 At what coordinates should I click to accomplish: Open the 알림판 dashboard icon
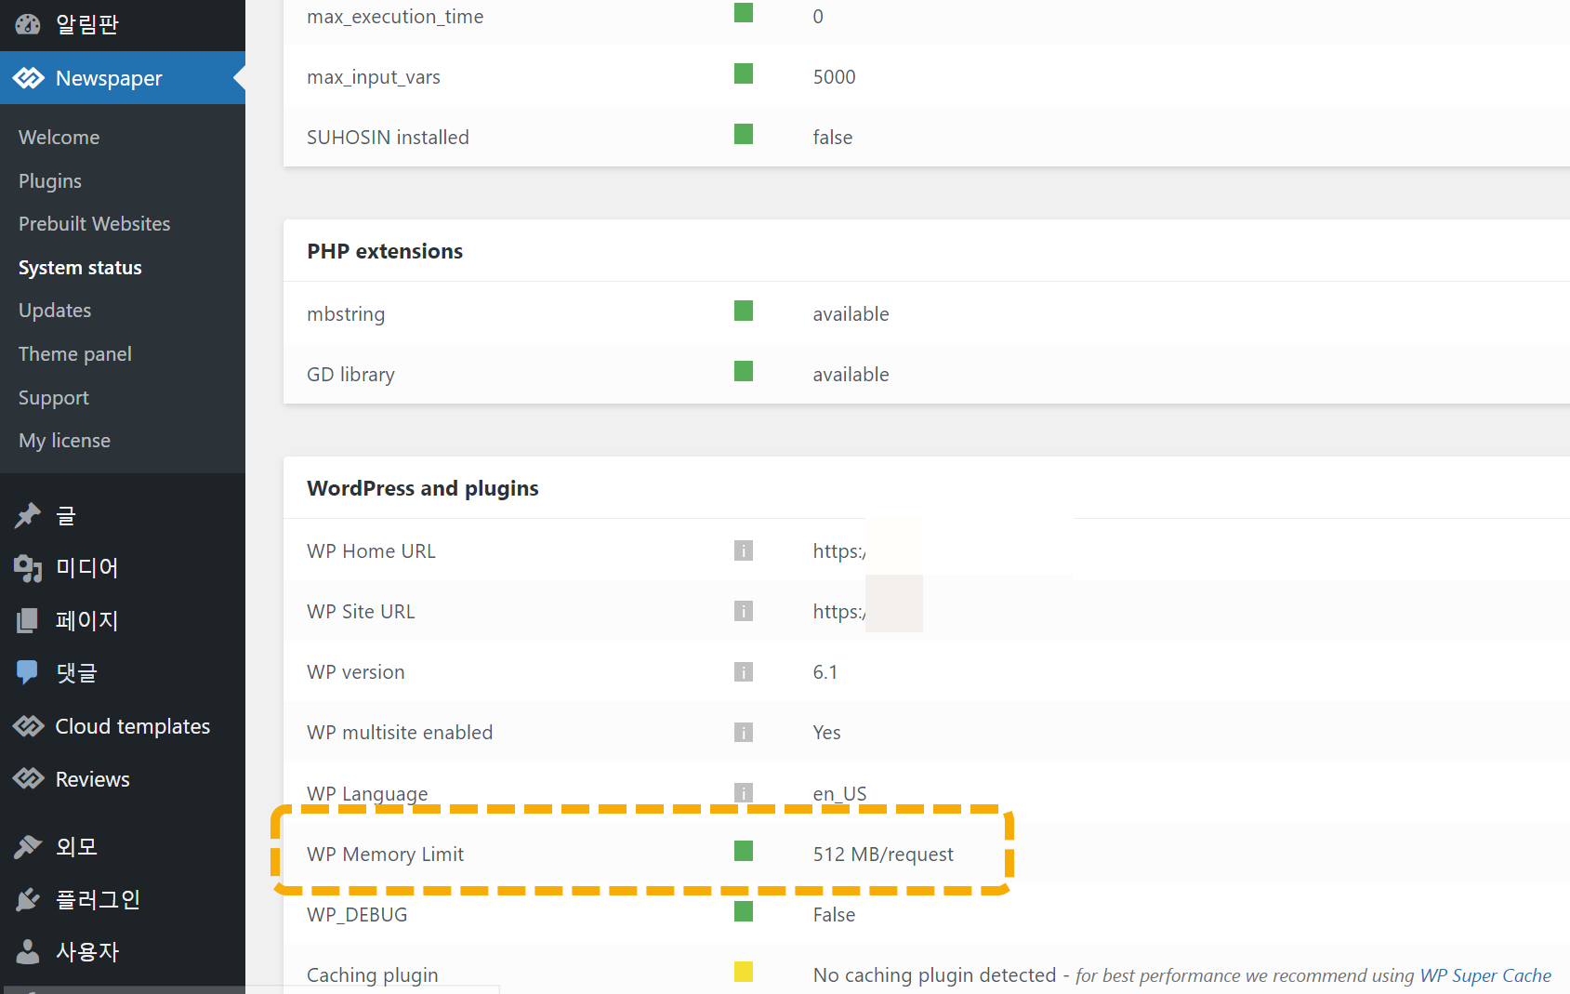(28, 24)
